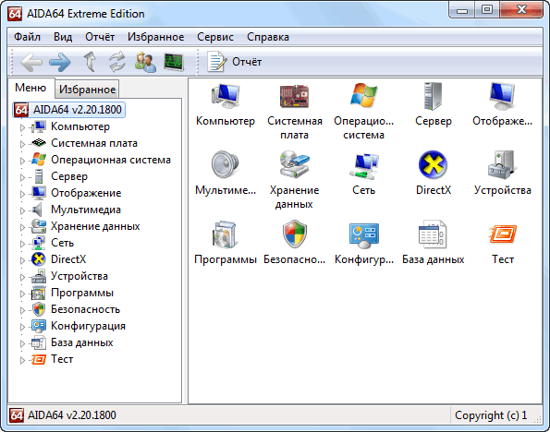Expand the Сеть tree node
The image size is (550, 432).
click(x=22, y=244)
